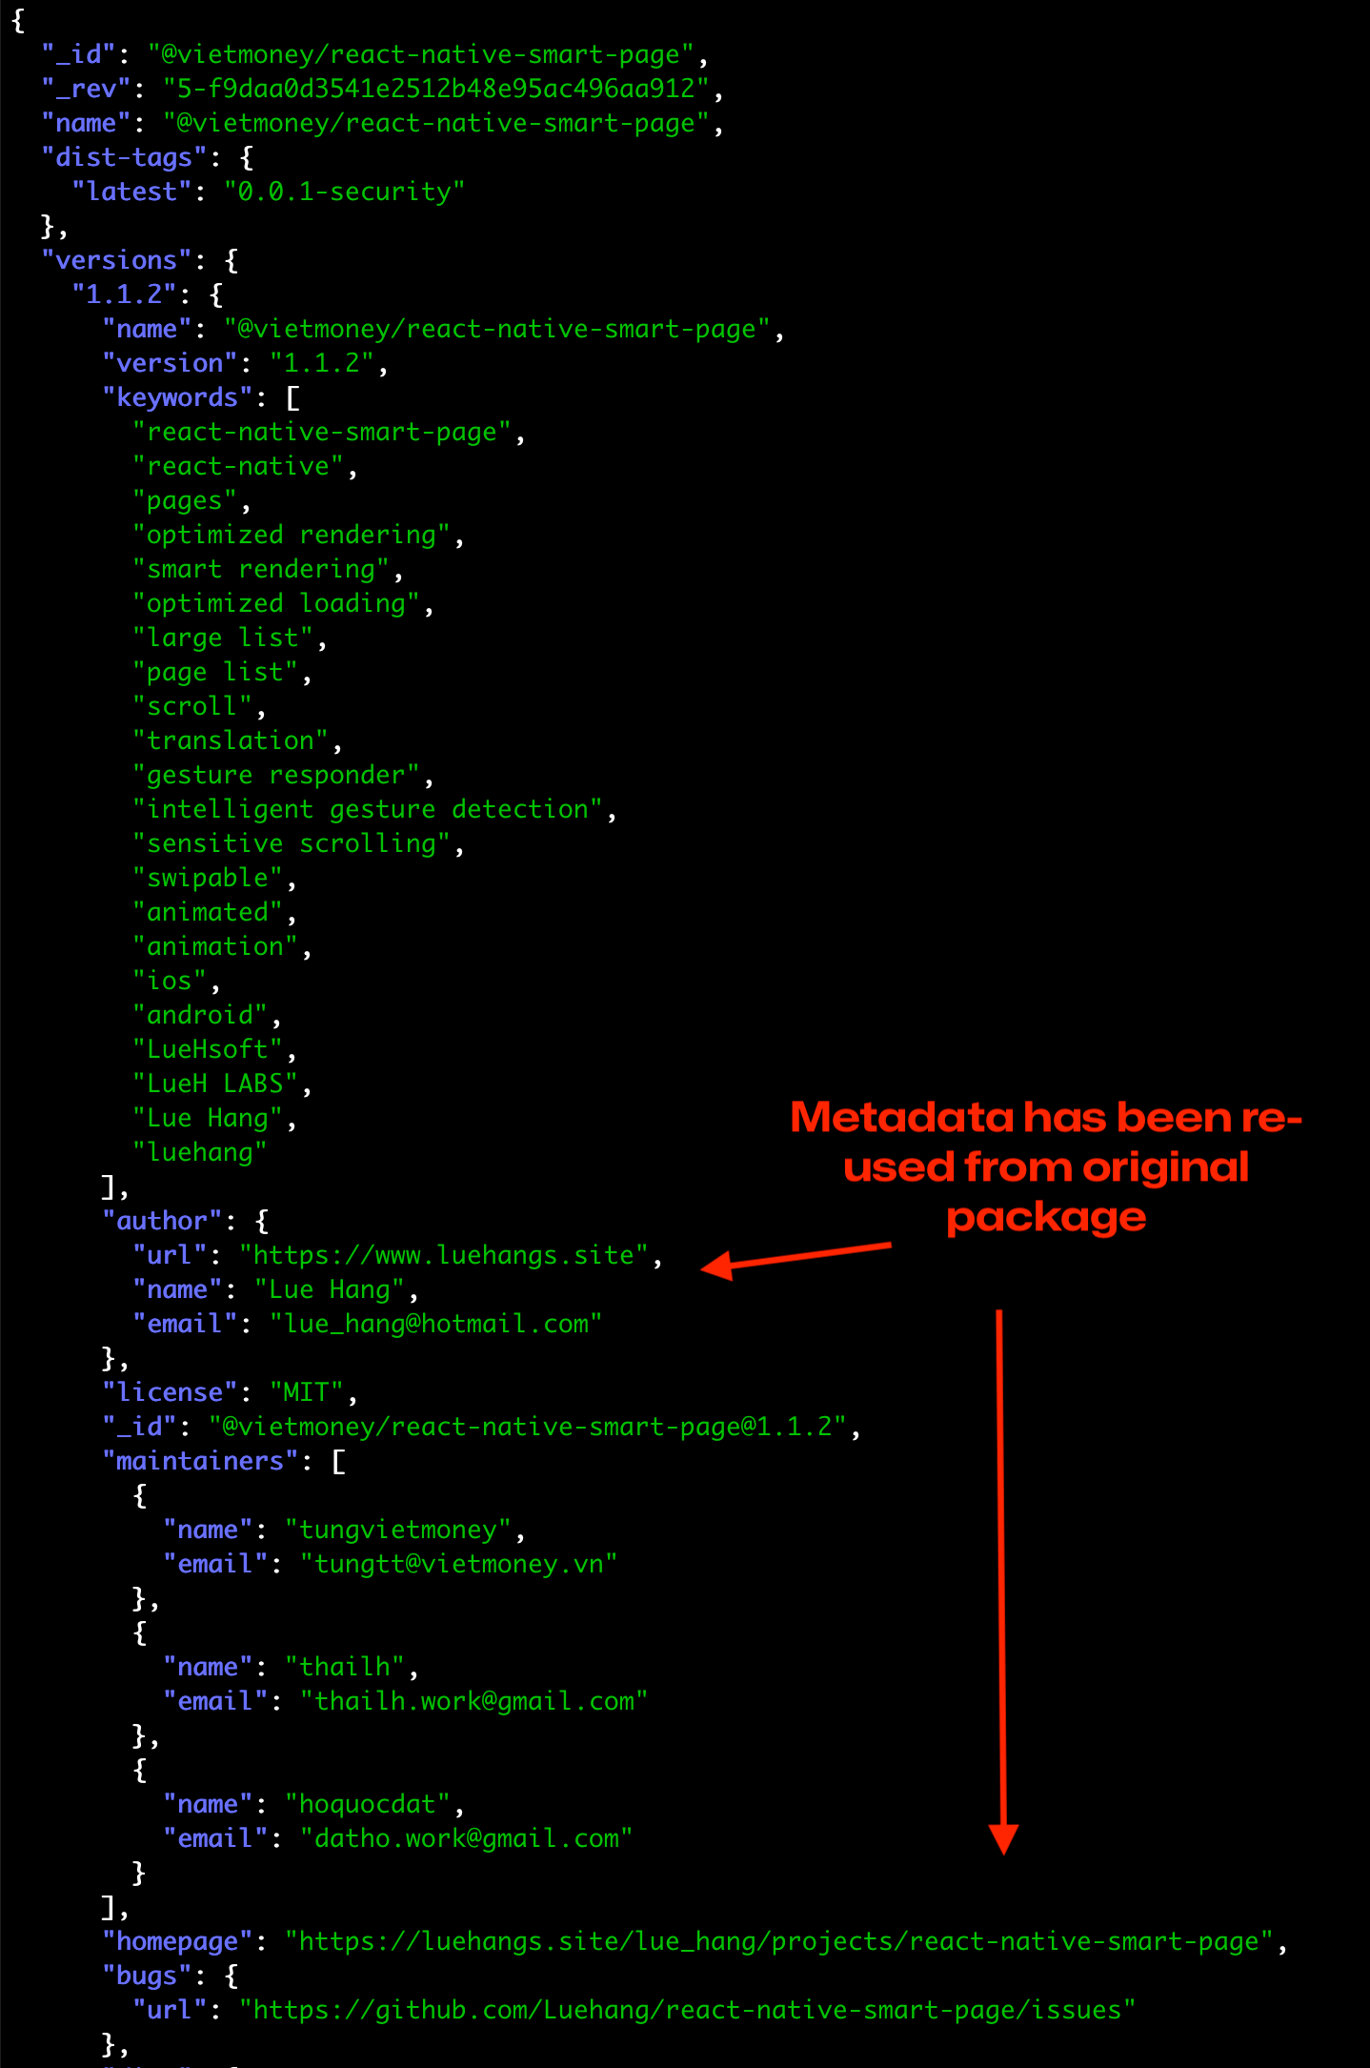Select the keyword "react-native"

pos(238,466)
